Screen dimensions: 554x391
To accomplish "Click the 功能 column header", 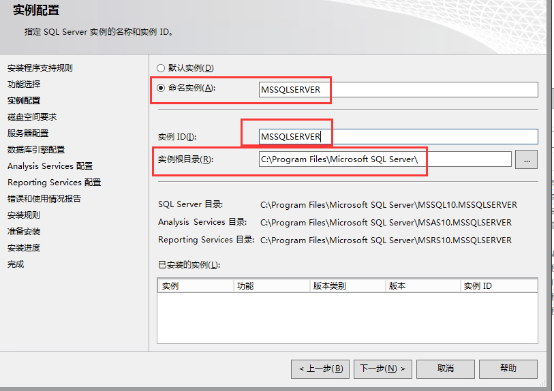I will click(x=272, y=285).
